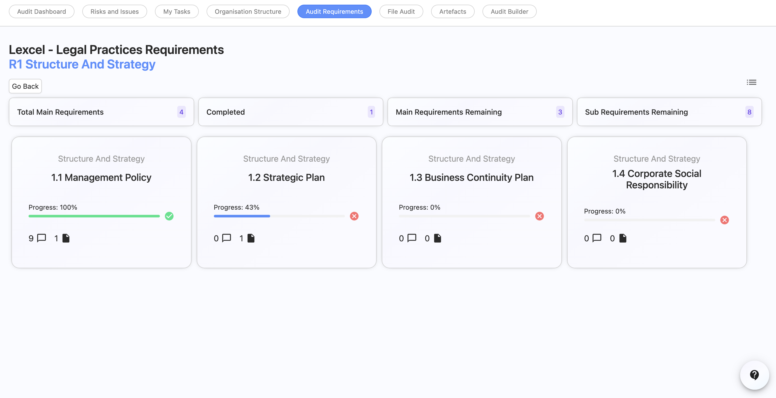Select the Sub Requirements Remaining tile

(669, 112)
